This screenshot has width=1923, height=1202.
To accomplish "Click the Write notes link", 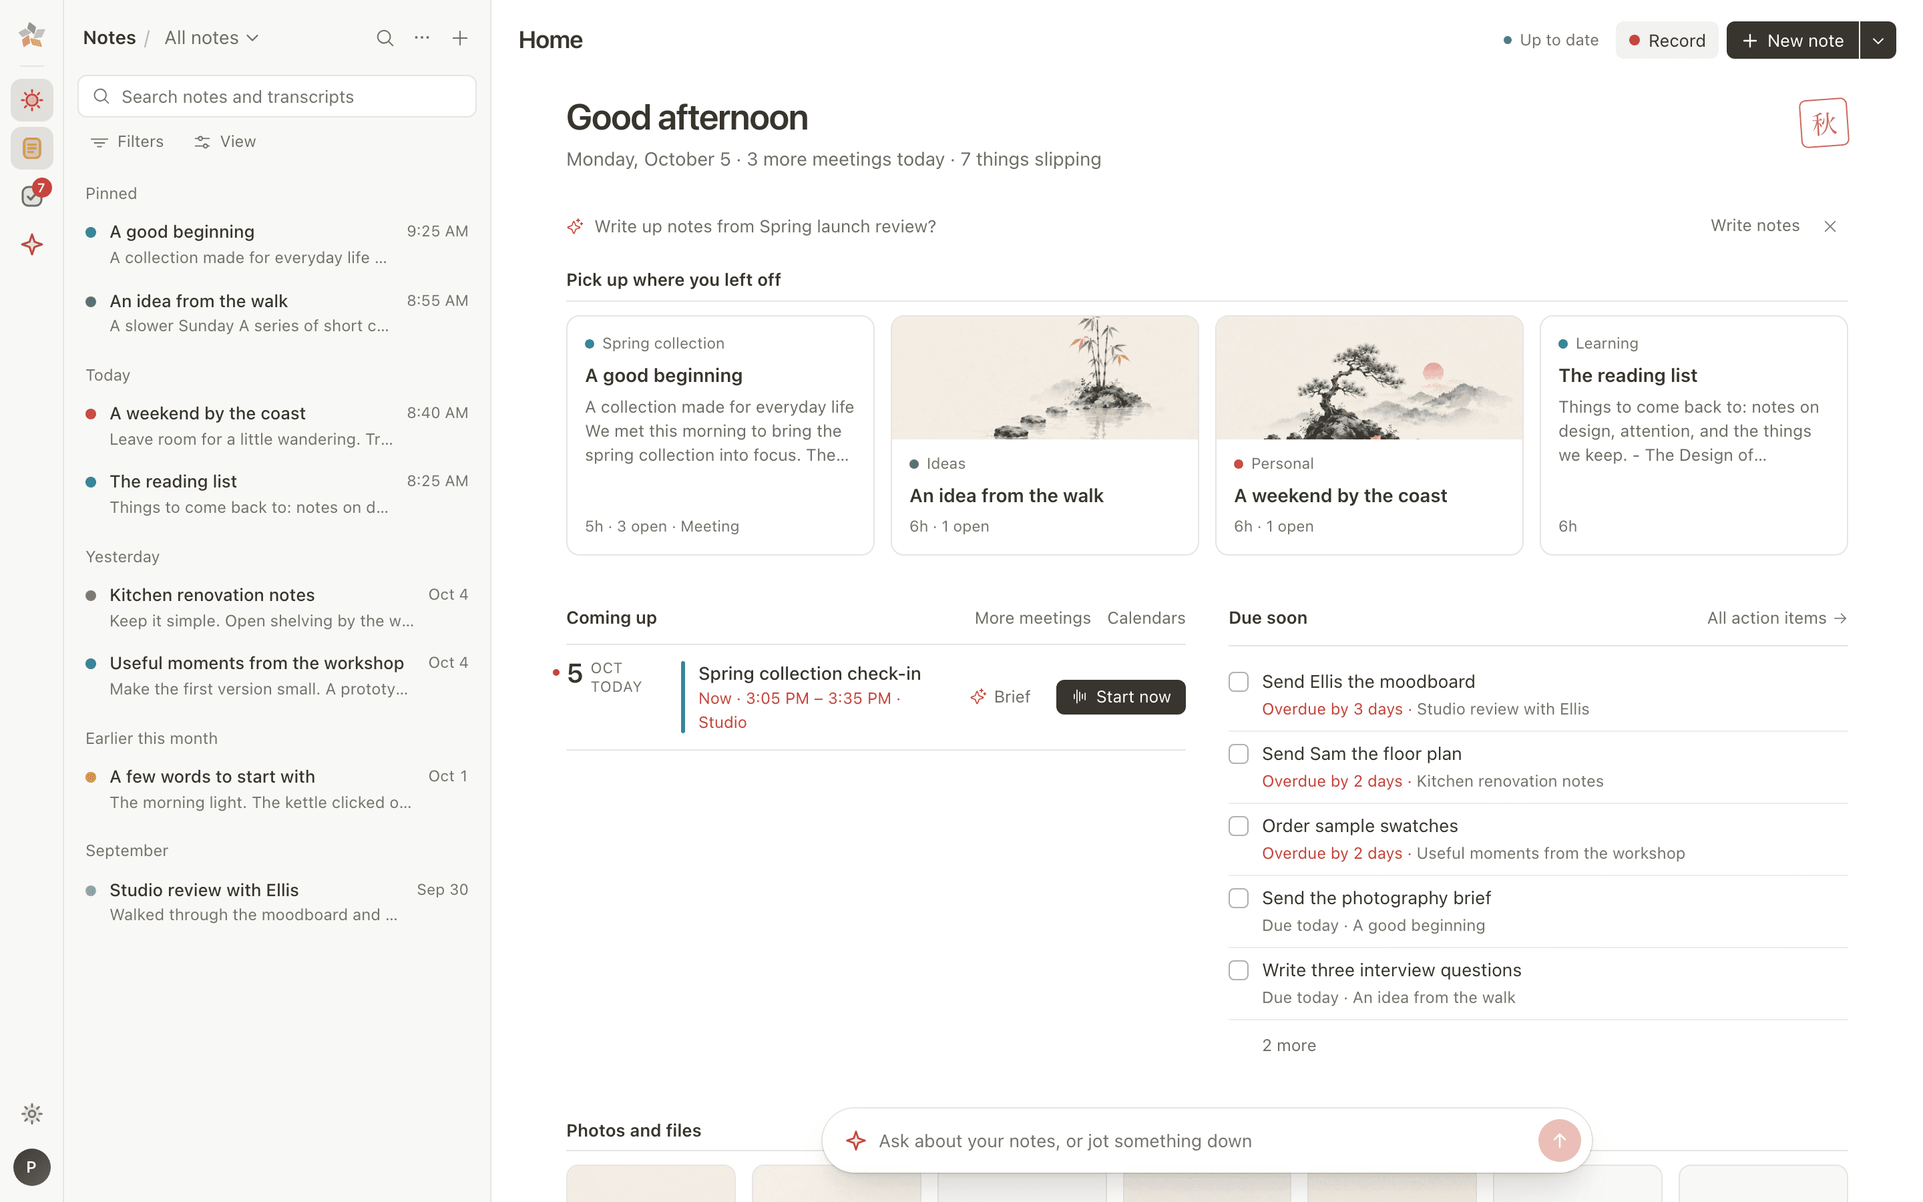I will point(1755,226).
